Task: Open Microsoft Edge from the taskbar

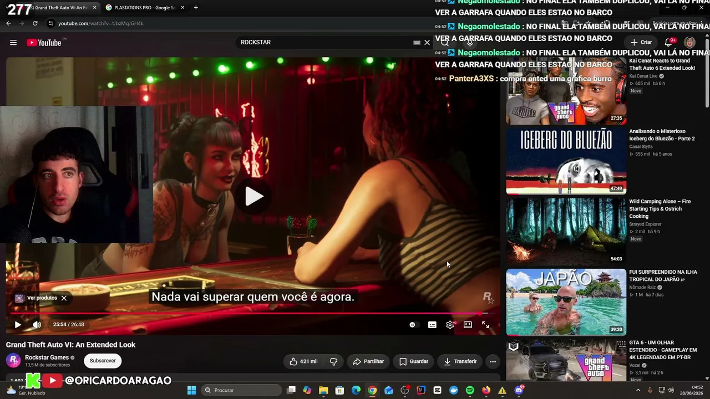Action: pyautogui.click(x=356, y=390)
